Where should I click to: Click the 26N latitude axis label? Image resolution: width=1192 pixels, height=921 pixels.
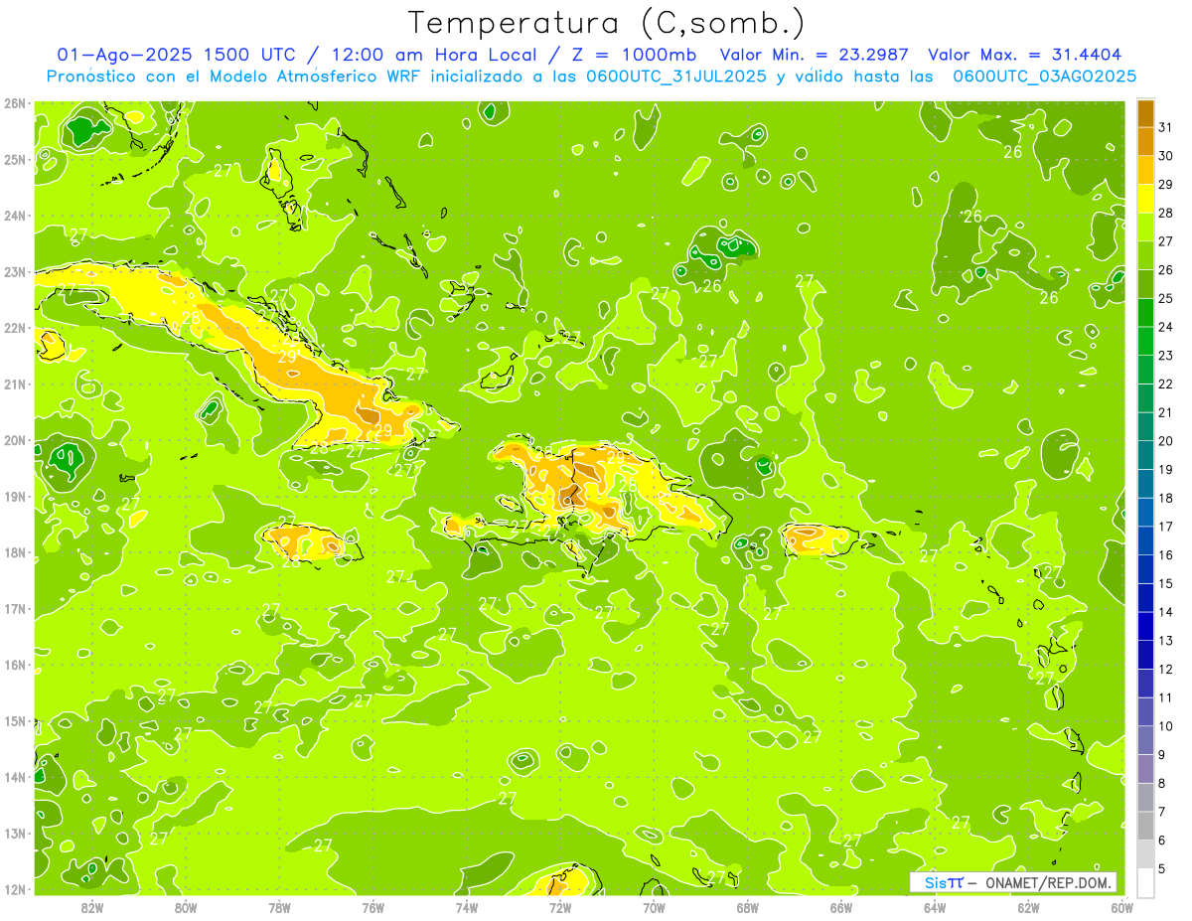coord(14,102)
